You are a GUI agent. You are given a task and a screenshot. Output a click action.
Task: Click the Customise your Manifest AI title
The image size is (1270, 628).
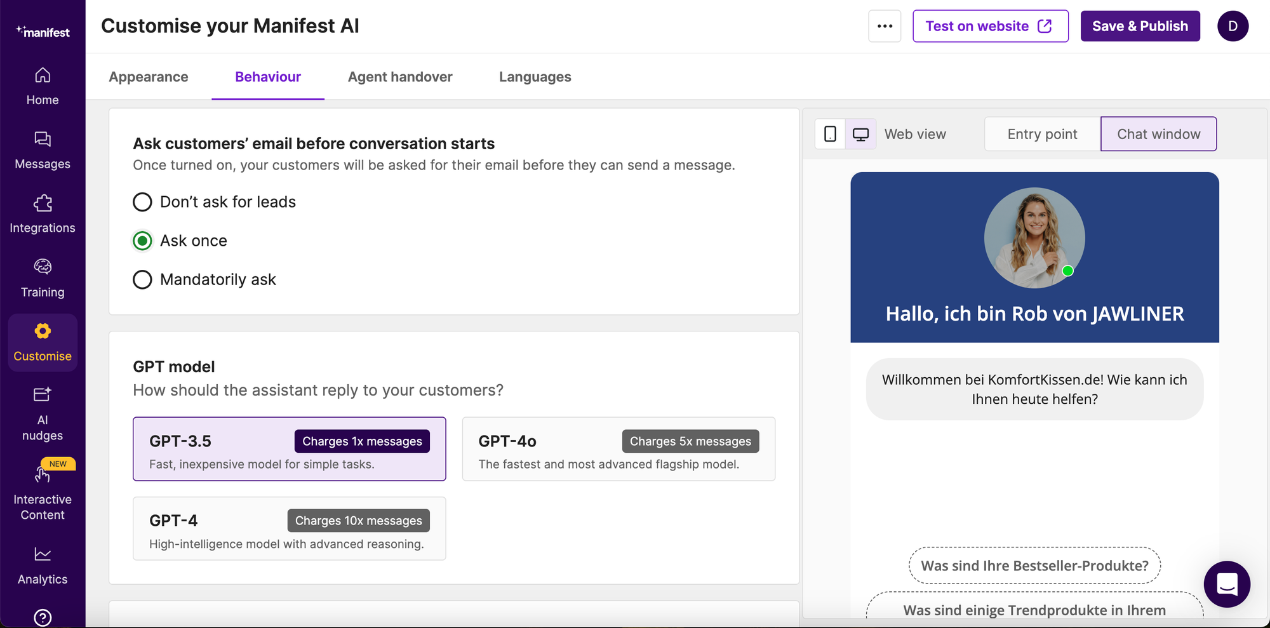(230, 26)
